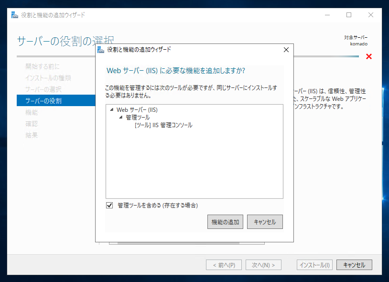Close the main wizard window

[371, 15]
